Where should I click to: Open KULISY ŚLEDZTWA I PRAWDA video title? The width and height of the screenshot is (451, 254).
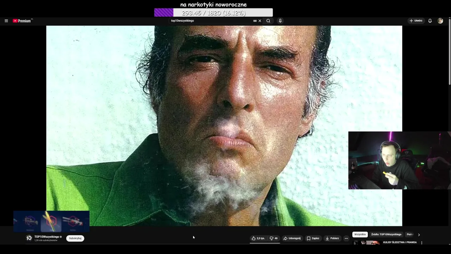(x=400, y=242)
